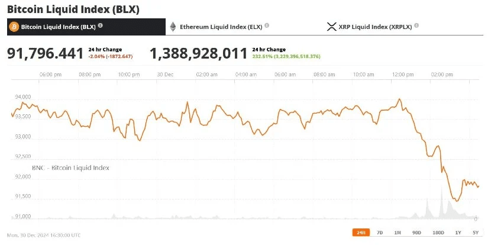Choose the 180D time range

(x=438, y=231)
